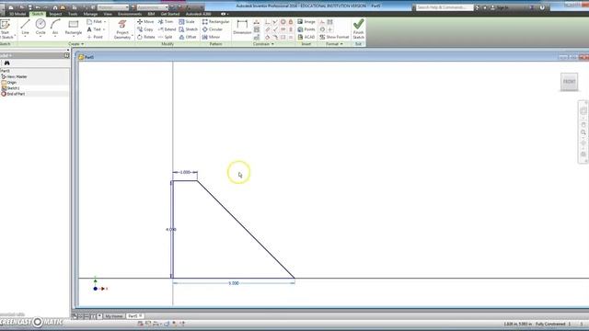Image resolution: width=589 pixels, height=331 pixels.
Task: Click the Extend tool
Action: [x=167, y=29]
